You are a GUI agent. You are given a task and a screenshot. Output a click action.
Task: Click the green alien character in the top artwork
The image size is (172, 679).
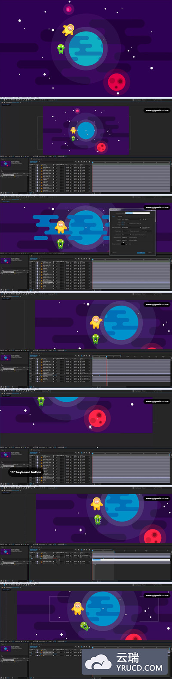[x=61, y=48]
